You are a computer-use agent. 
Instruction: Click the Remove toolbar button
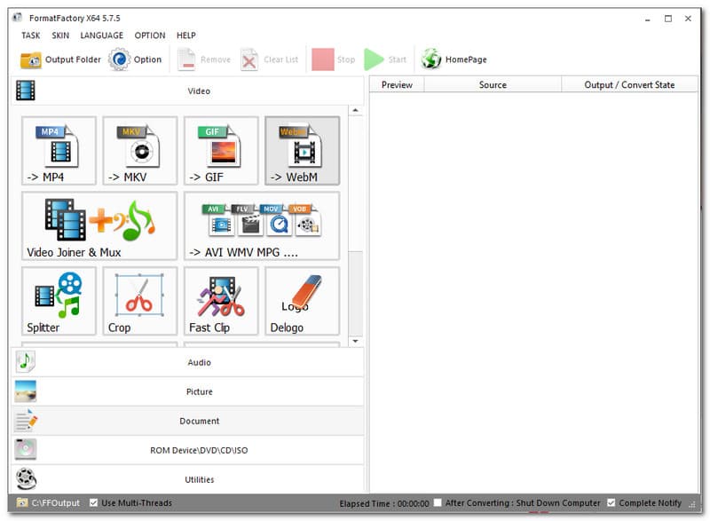[x=204, y=59]
